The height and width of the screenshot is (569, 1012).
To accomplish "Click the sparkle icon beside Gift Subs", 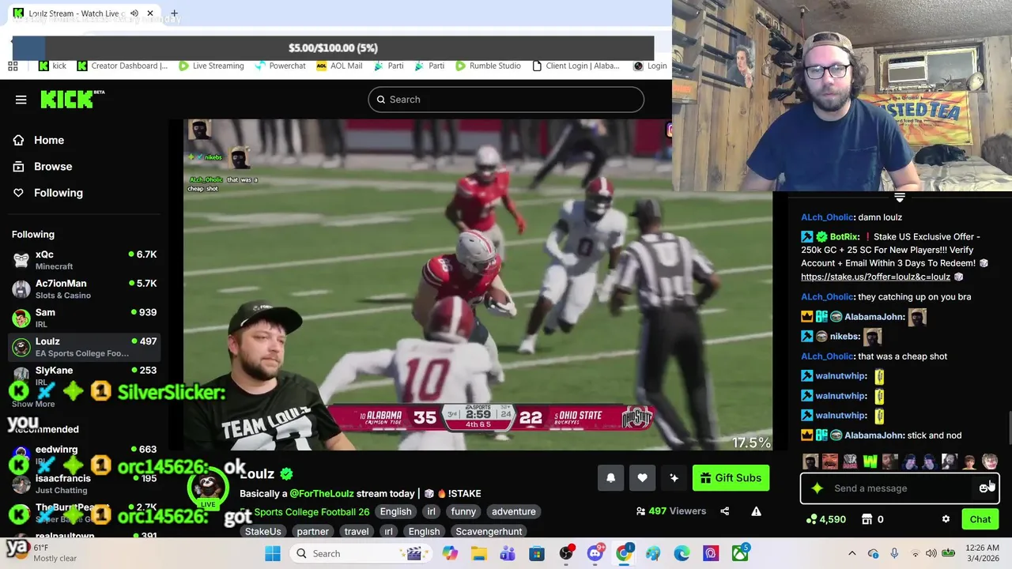I will tap(674, 477).
